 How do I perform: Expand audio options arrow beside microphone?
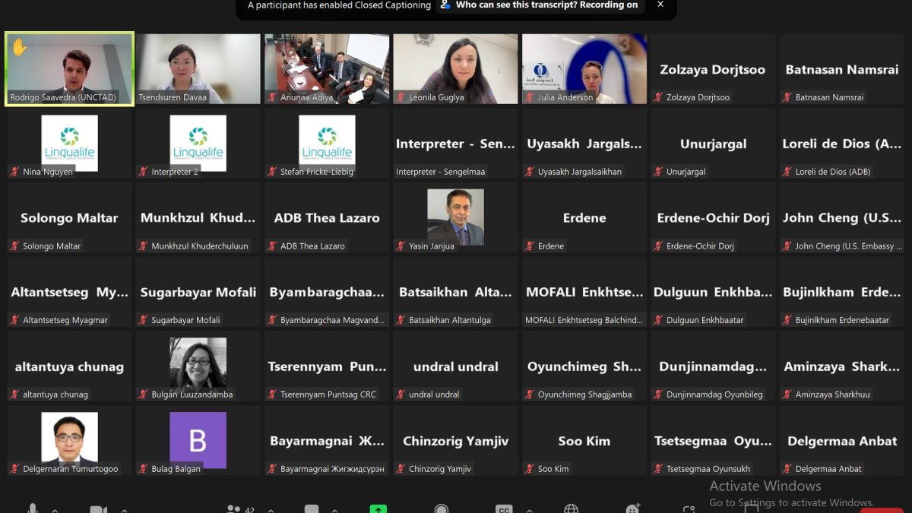coord(55,510)
